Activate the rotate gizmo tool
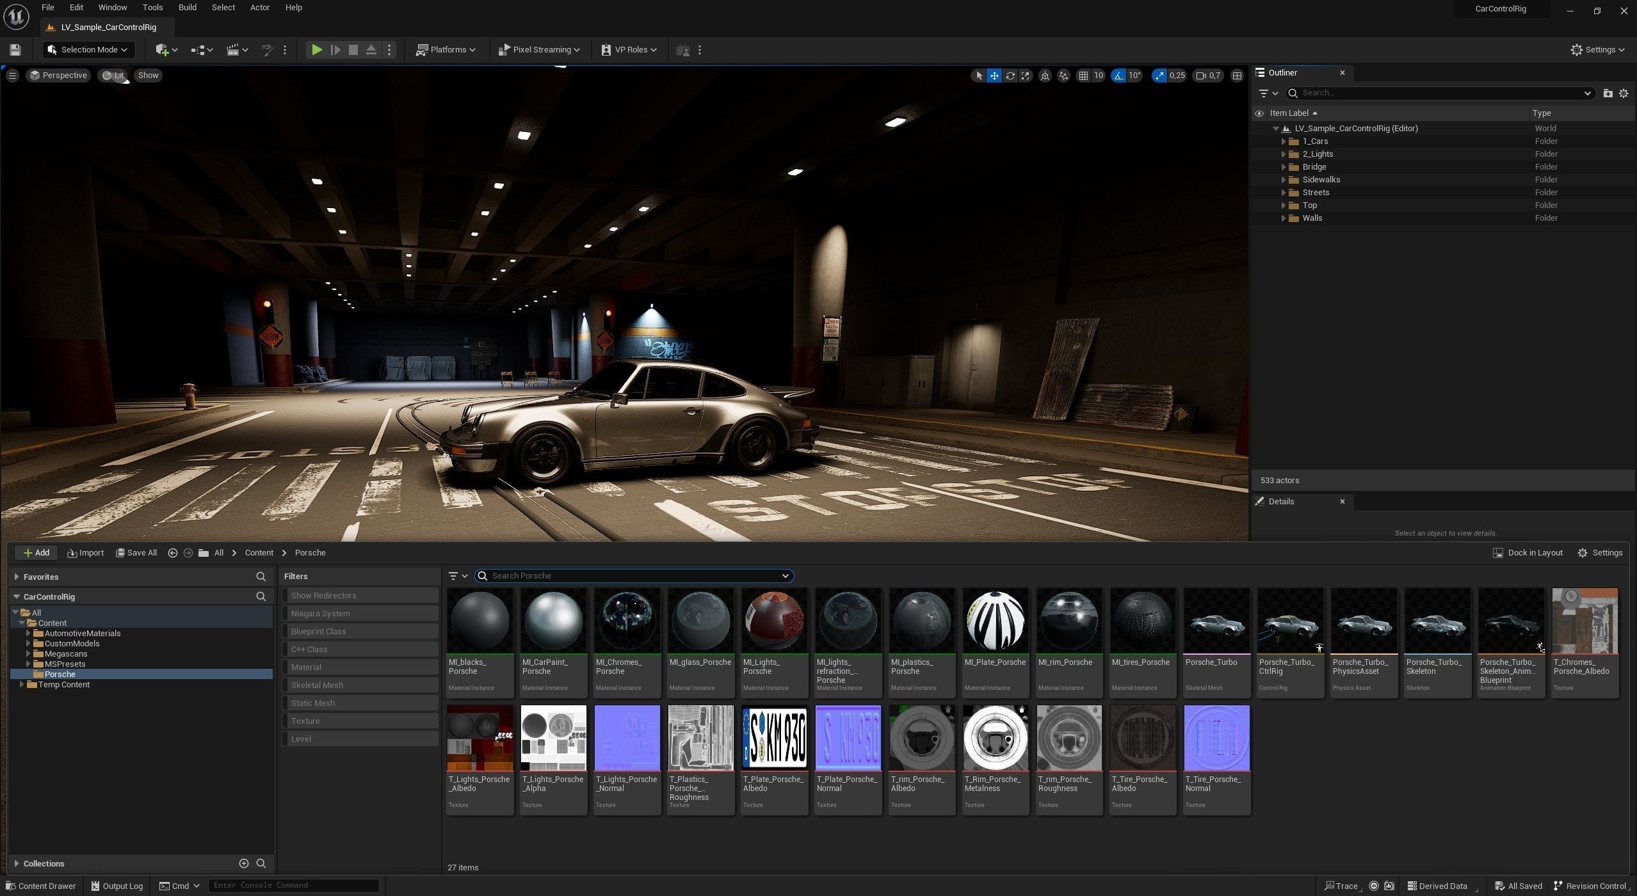This screenshot has height=896, width=1637. [x=1010, y=76]
